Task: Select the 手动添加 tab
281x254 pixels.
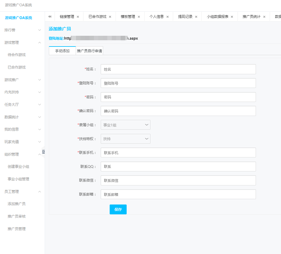Action: (62, 51)
